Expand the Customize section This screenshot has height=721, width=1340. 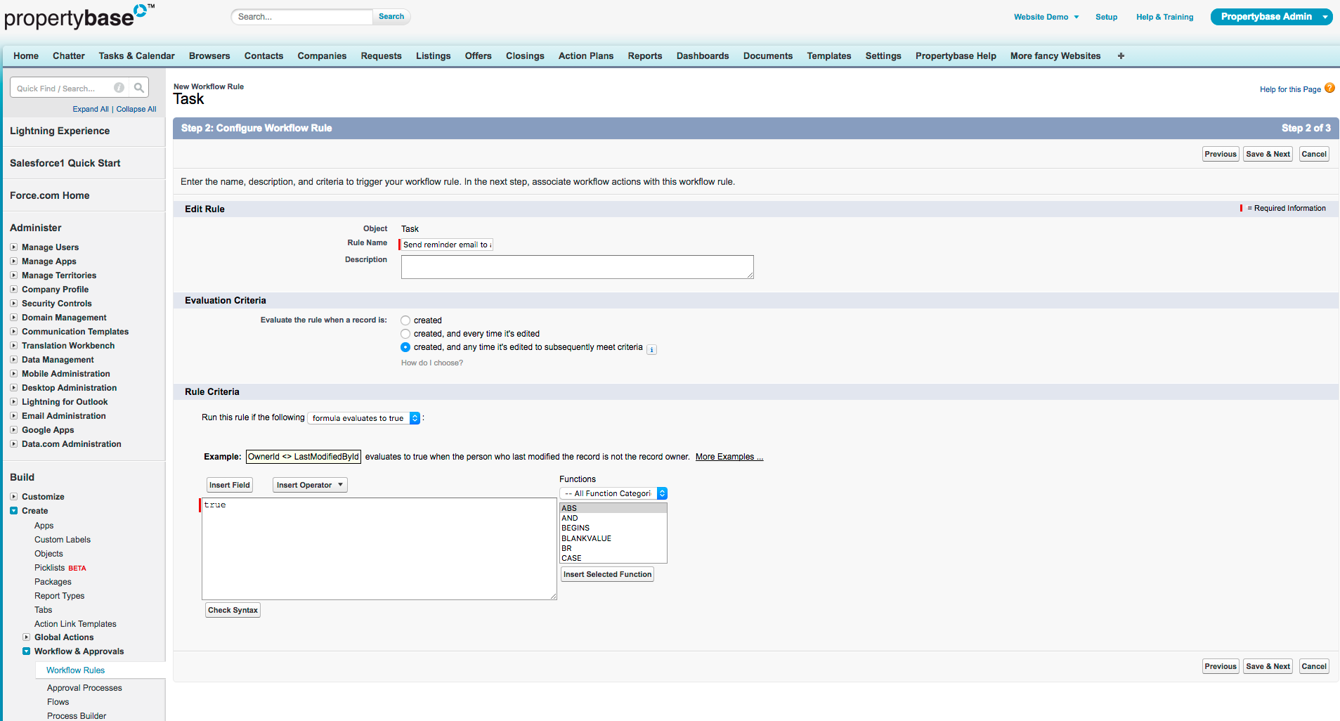click(13, 497)
